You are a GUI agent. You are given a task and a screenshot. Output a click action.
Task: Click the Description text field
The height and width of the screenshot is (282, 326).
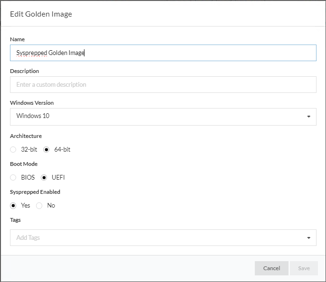[x=163, y=84]
